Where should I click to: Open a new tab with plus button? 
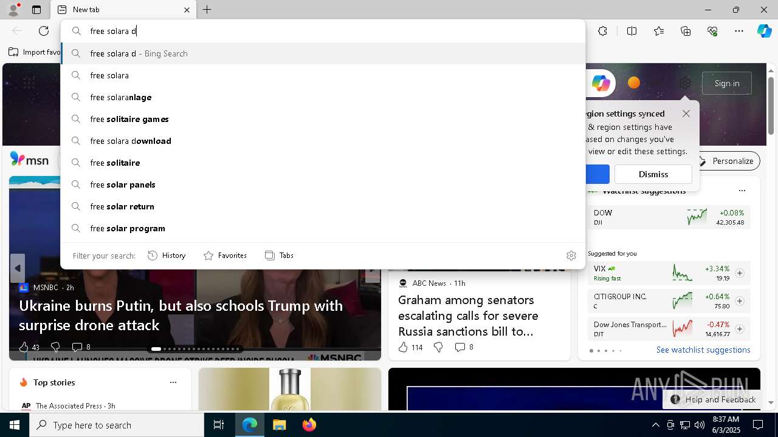(207, 10)
